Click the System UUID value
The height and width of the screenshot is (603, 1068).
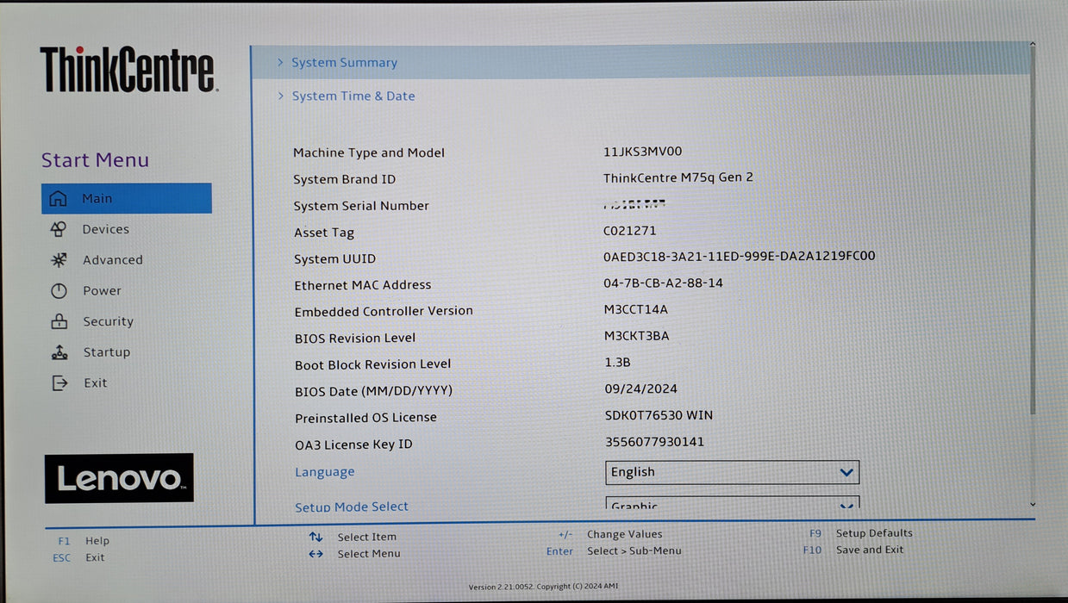(740, 256)
